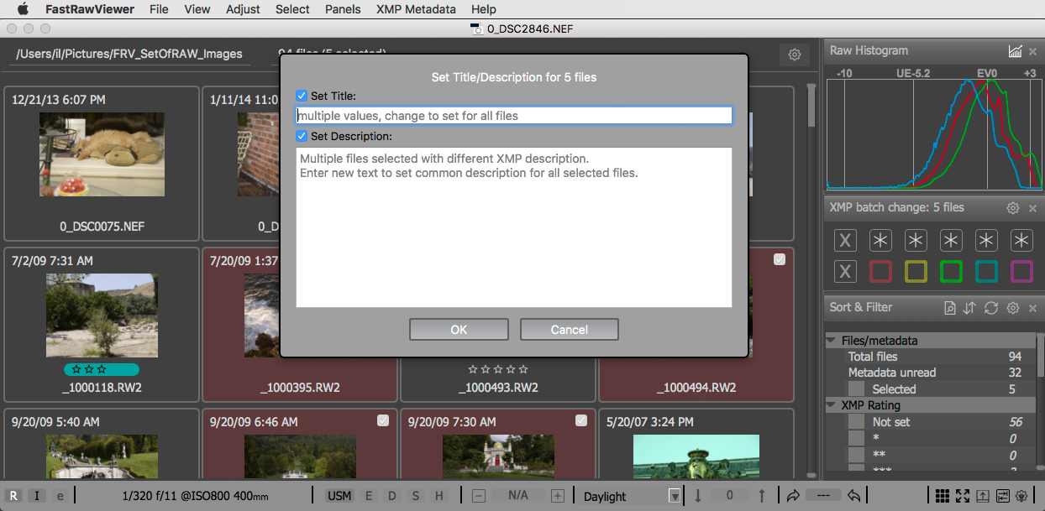Clear XMP color label with X box
Image resolution: width=1045 pixels, height=511 pixels.
(845, 272)
